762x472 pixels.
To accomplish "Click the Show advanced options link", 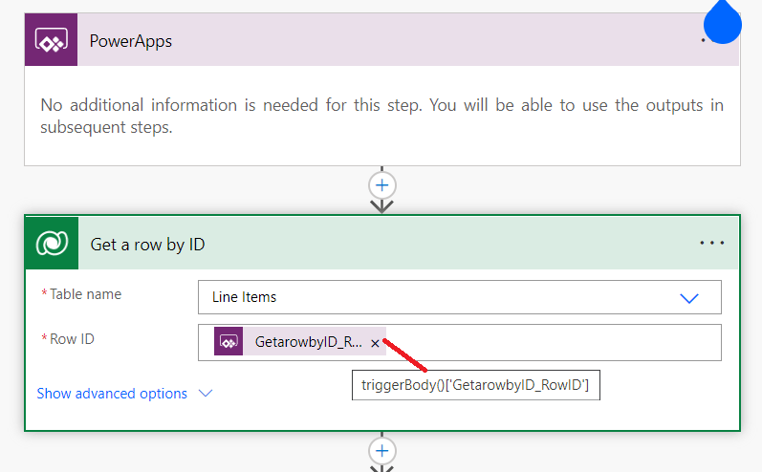I will 112,394.
